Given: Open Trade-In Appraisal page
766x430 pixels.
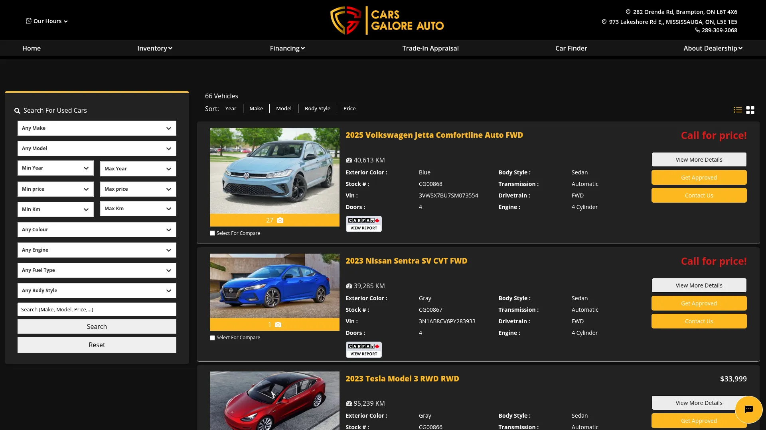Looking at the screenshot, I should point(430,48).
